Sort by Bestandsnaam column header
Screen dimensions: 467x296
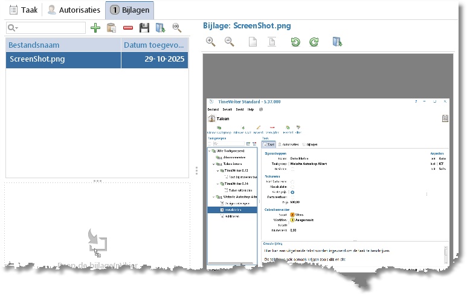[63, 45]
